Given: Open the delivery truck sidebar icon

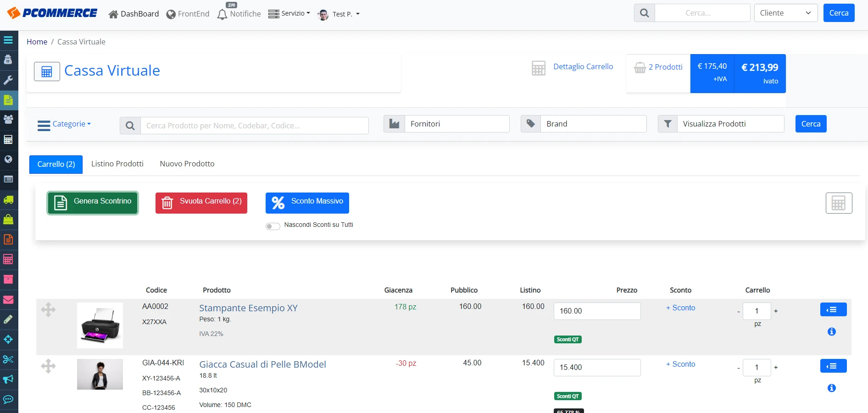Looking at the screenshot, I should click(8, 200).
